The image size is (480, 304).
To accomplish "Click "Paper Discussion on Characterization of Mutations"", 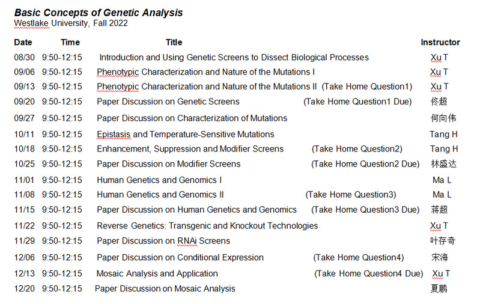I will tap(192, 118).
